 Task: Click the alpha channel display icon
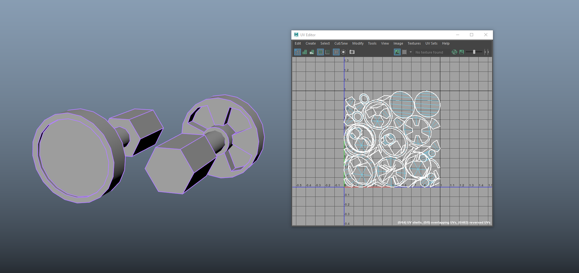(x=462, y=52)
